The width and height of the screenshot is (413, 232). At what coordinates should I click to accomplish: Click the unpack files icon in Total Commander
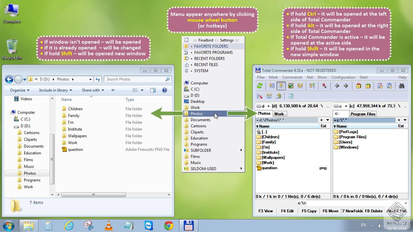pos(368,86)
